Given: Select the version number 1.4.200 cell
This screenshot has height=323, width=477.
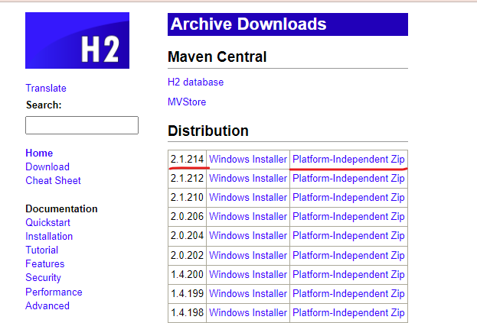Looking at the screenshot, I should tap(187, 274).
